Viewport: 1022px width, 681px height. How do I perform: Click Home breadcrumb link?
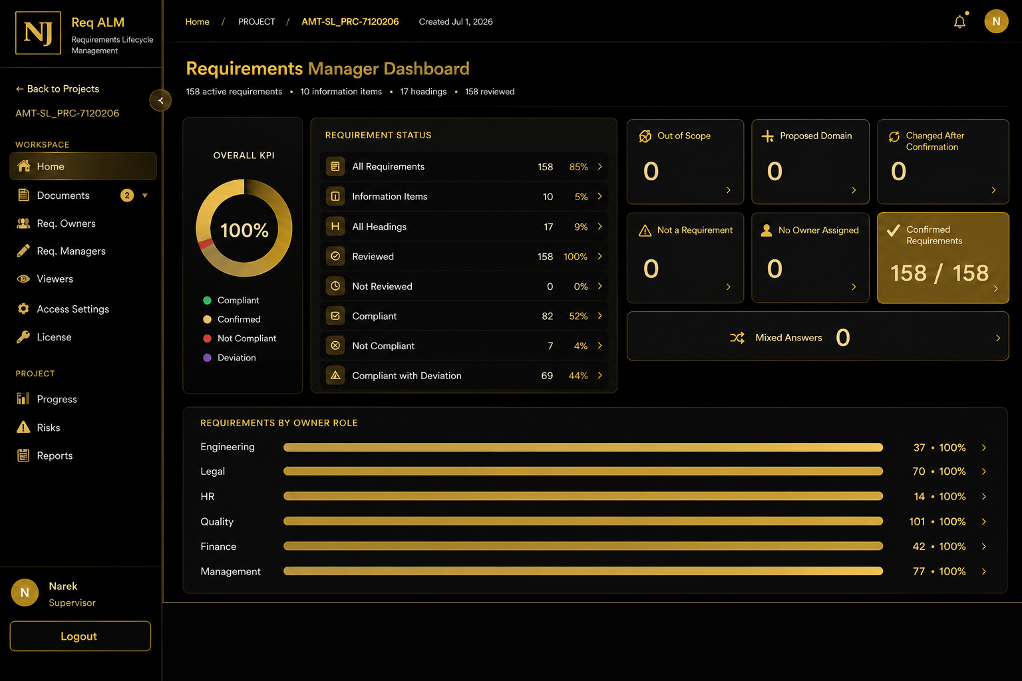pos(197,21)
